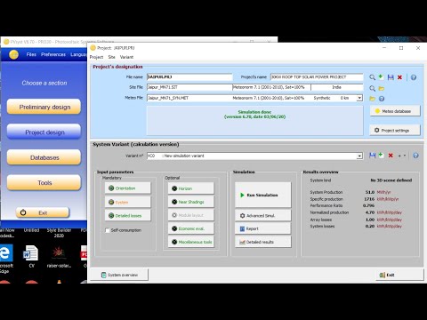Enable the Self-consumption checkbox
The image size is (427, 320).
[108, 230]
